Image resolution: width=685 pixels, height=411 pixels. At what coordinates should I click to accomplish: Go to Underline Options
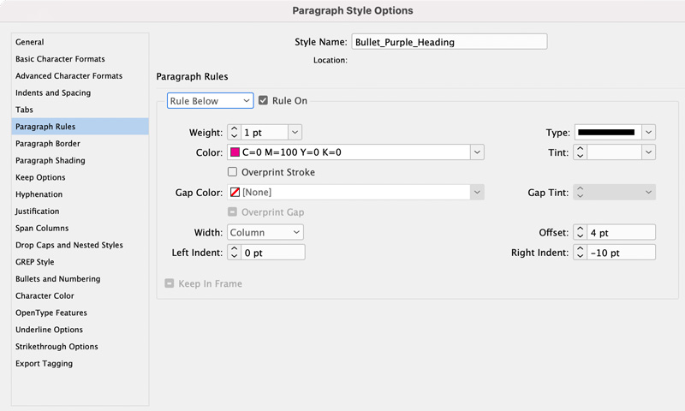click(x=80, y=330)
